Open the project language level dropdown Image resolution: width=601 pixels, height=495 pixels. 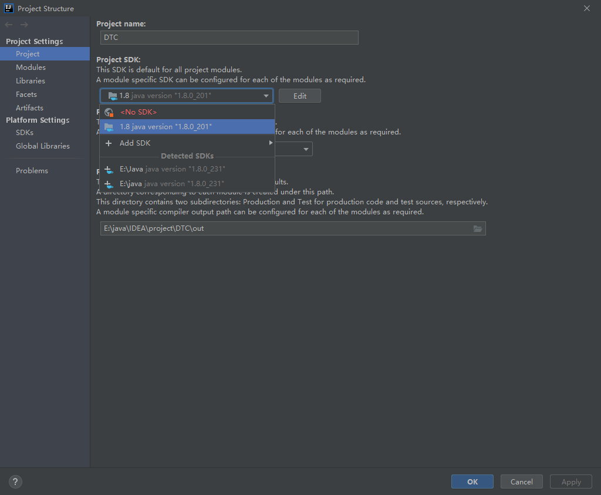click(x=306, y=149)
